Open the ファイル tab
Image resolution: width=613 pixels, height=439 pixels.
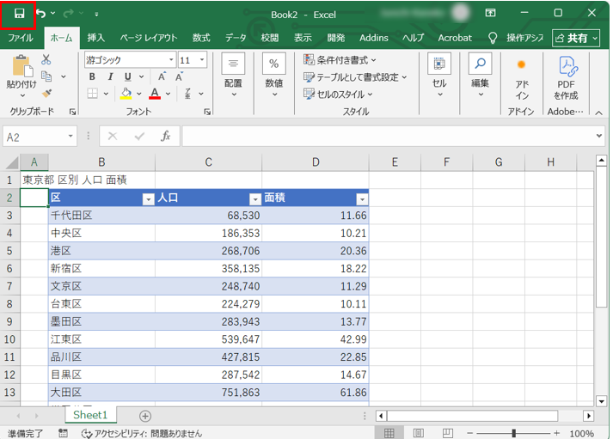(21, 38)
